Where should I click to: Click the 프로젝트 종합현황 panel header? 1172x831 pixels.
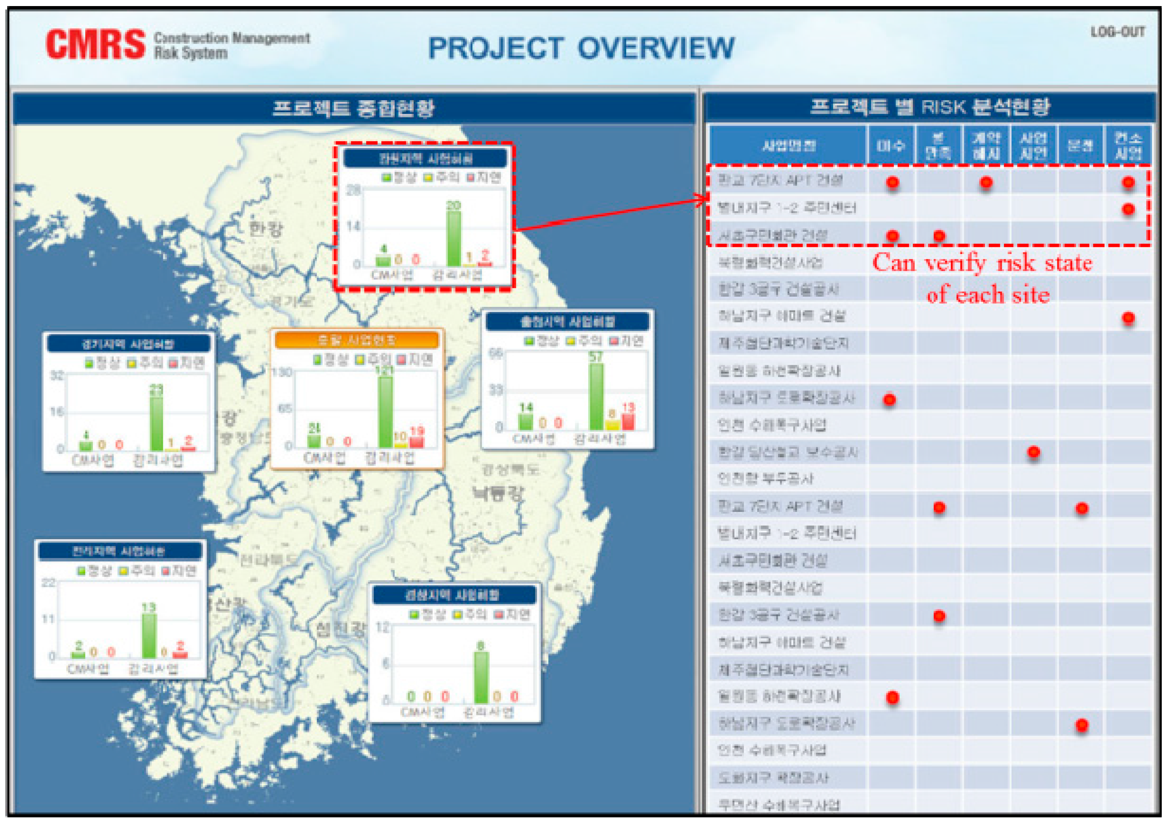coord(353,109)
